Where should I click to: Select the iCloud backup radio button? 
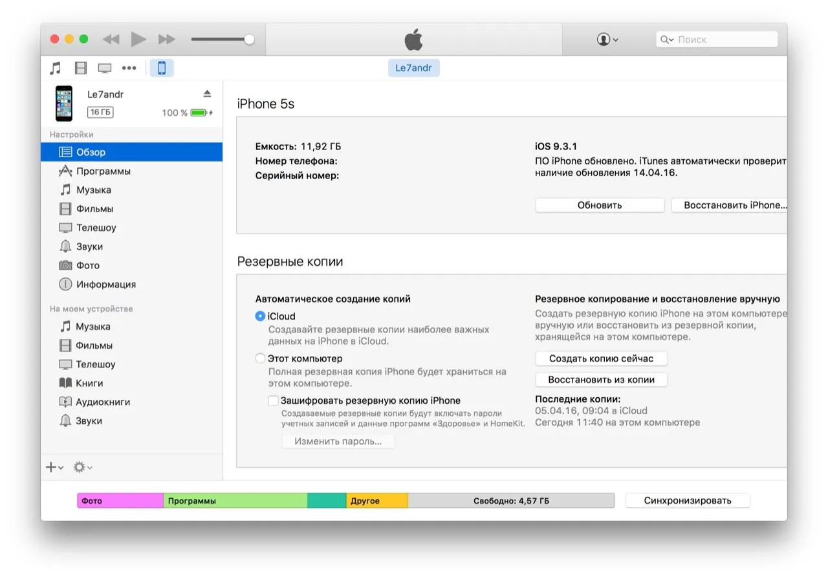[260, 316]
